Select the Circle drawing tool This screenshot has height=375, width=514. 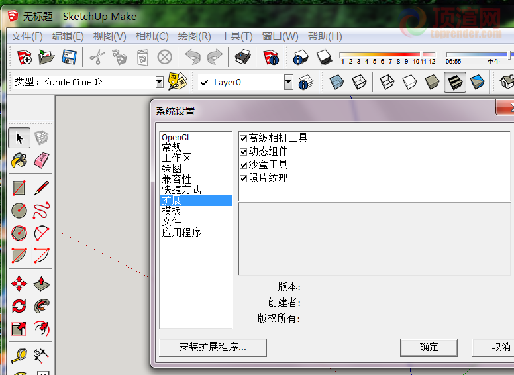coord(19,211)
